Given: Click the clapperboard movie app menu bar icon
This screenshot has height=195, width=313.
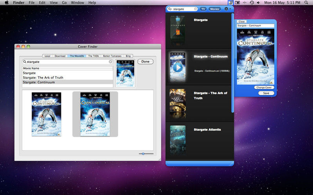Looking at the screenshot, I should (x=231, y=3).
